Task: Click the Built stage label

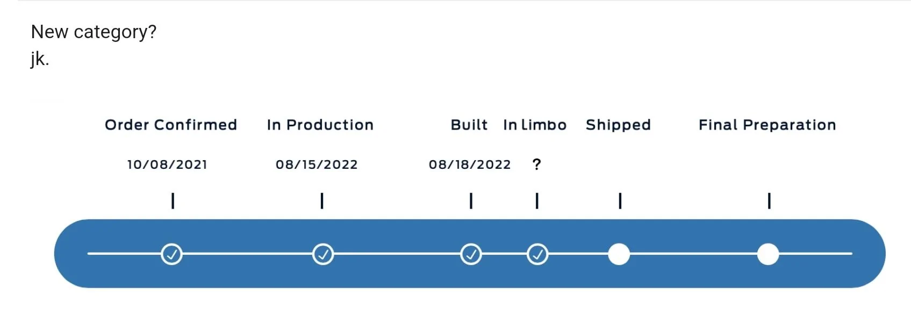Action: 469,125
